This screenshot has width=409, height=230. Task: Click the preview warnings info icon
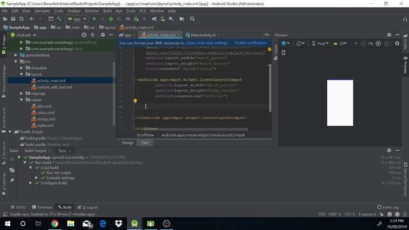pos(397,43)
